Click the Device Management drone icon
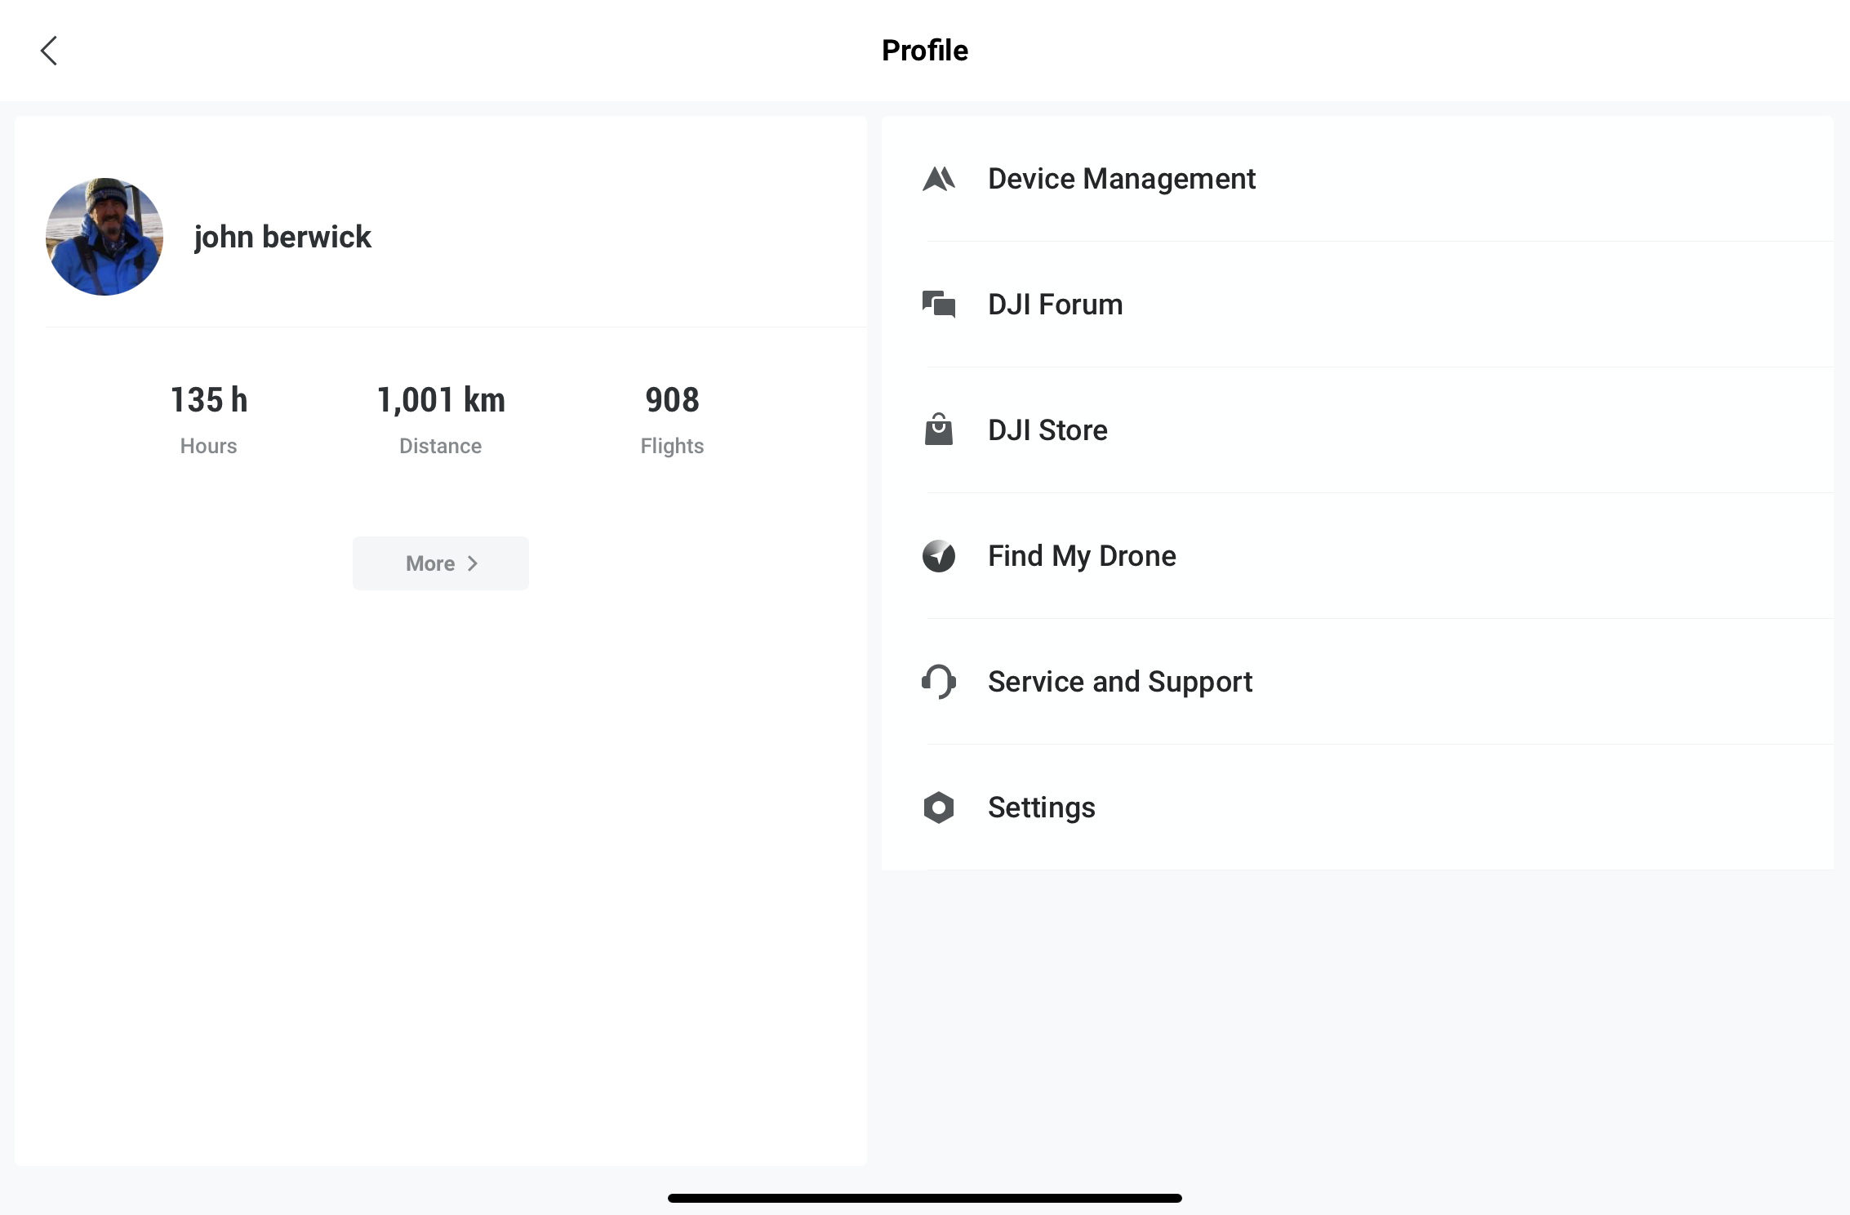Viewport: 1850px width, 1215px height. [938, 179]
